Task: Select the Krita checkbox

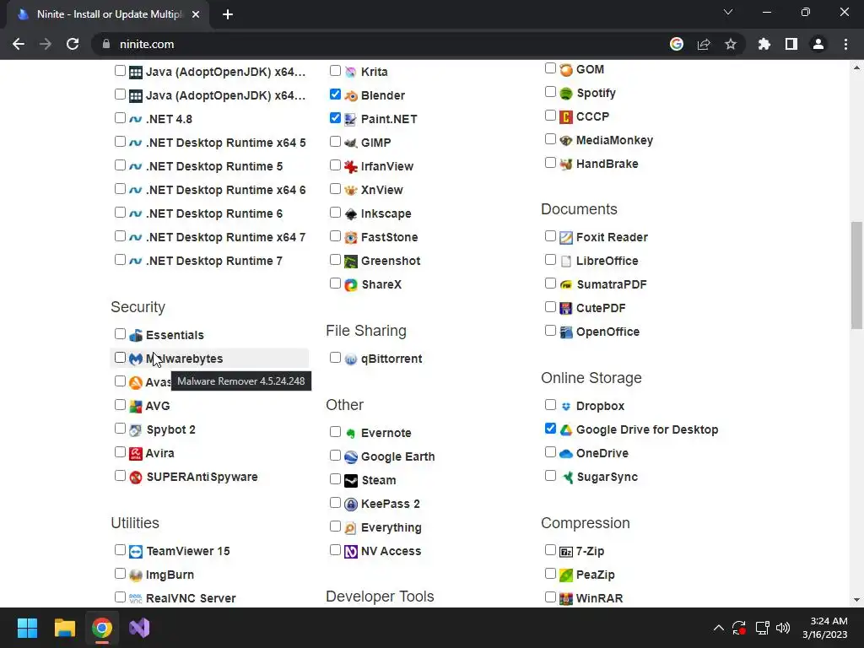Action: [335, 71]
